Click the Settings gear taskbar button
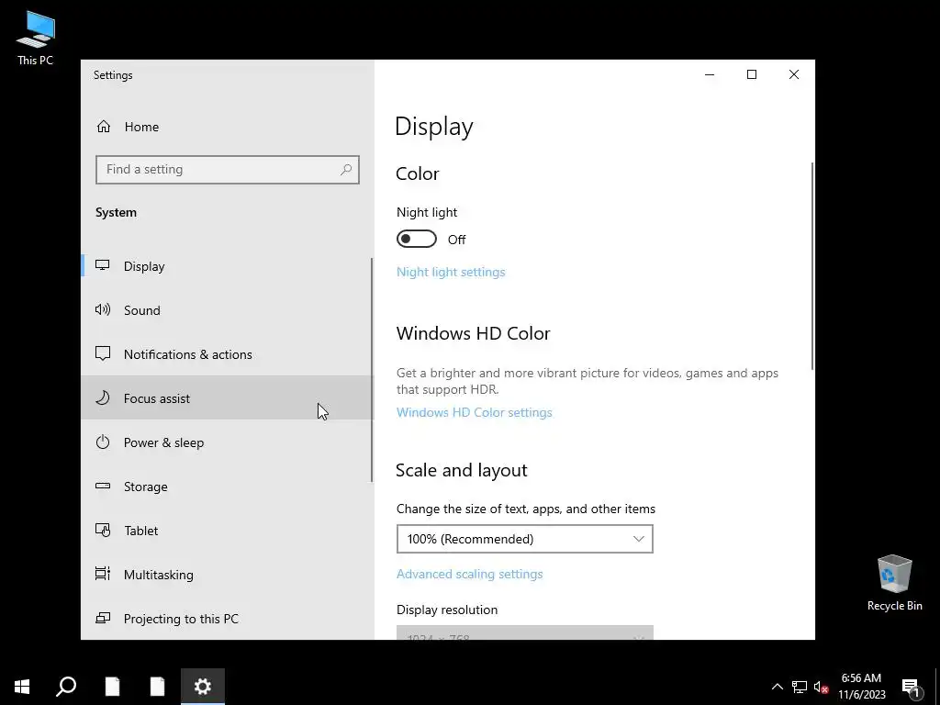Screen dimensions: 940x705 [x=203, y=687]
